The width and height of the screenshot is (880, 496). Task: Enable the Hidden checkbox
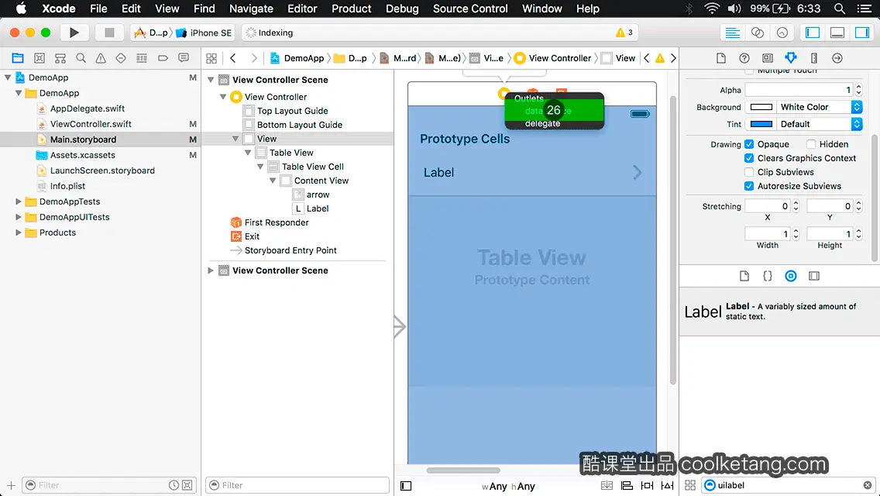[x=811, y=144]
